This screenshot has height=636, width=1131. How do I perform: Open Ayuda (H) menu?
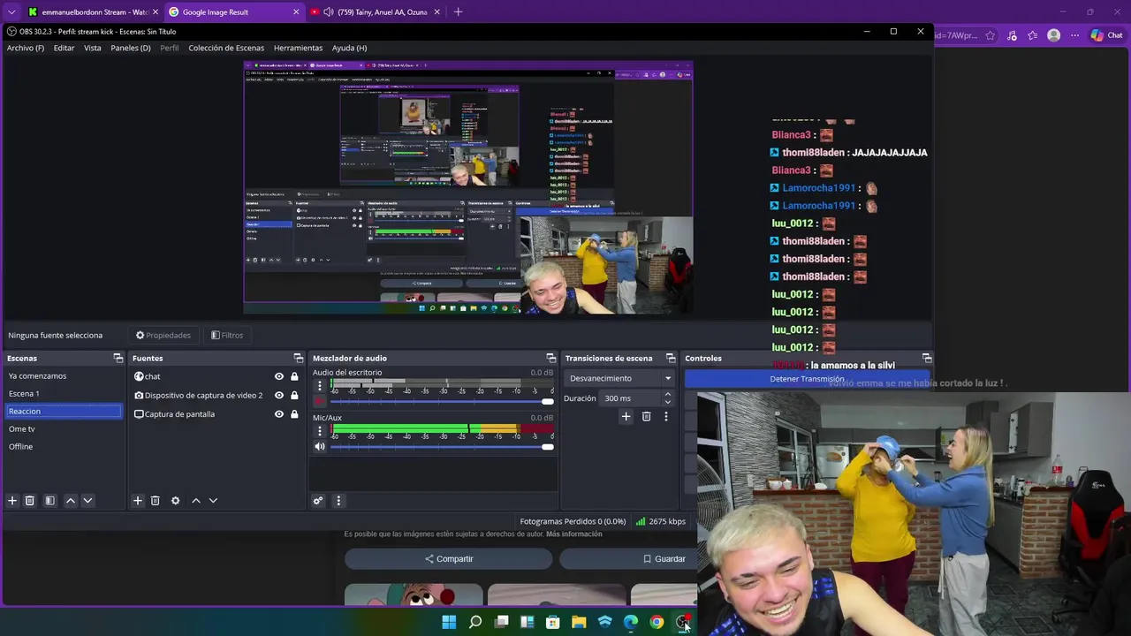(x=349, y=48)
